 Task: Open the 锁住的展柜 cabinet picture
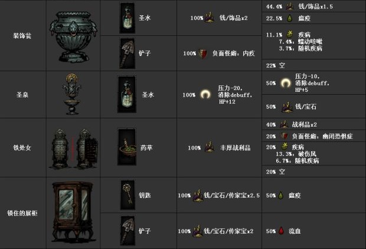tap(73, 212)
